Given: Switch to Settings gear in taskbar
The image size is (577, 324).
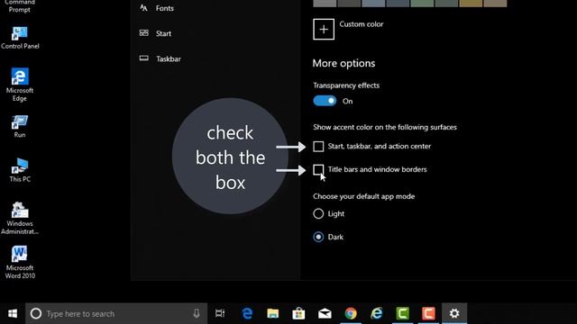Looking at the screenshot, I should click(x=454, y=313).
